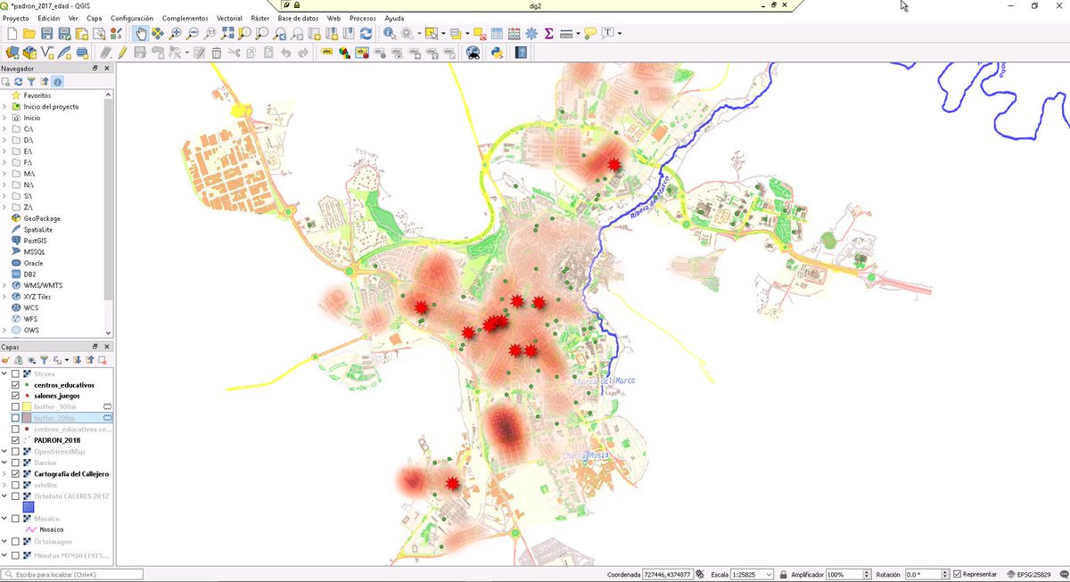
Task: Toggle visibility of Strava layer
Action: point(15,373)
